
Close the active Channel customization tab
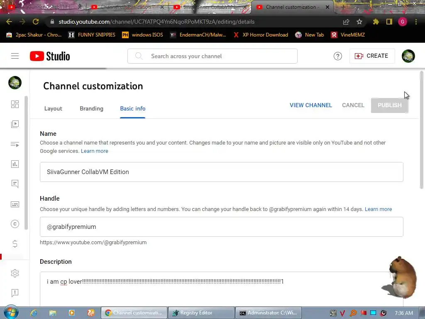point(327,7)
